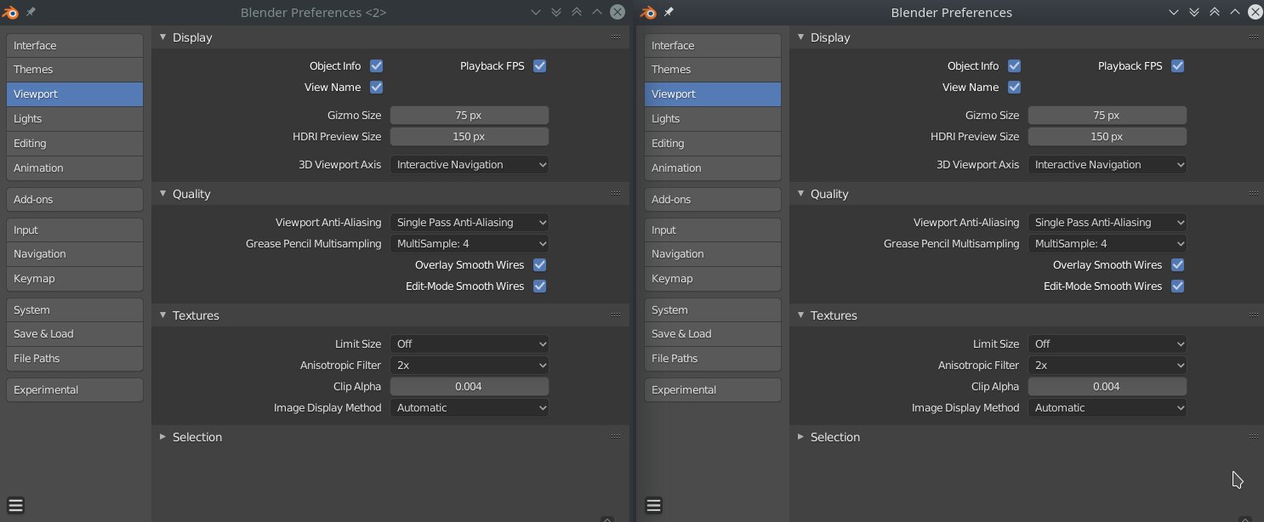Click Clip Alpha slider in left window
Image resolution: width=1264 pixels, height=522 pixels.
[x=470, y=386]
